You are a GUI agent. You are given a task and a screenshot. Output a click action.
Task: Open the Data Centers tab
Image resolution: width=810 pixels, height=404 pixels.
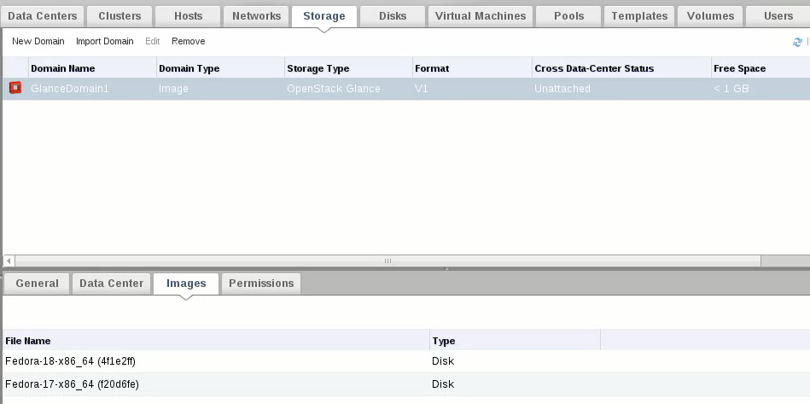tap(43, 16)
